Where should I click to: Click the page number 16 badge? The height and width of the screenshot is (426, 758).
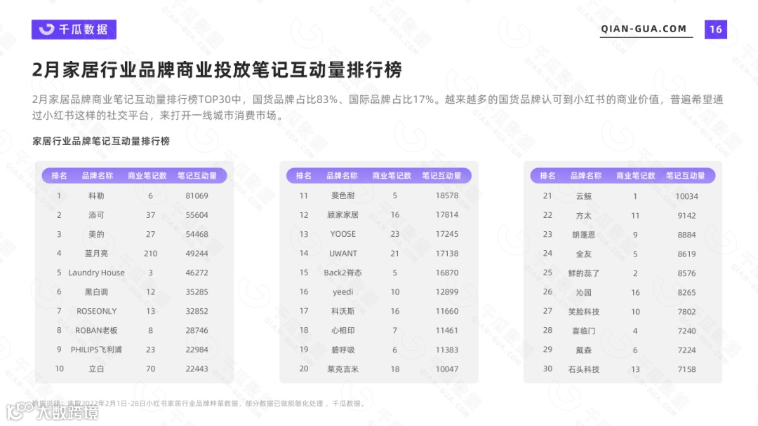[716, 29]
